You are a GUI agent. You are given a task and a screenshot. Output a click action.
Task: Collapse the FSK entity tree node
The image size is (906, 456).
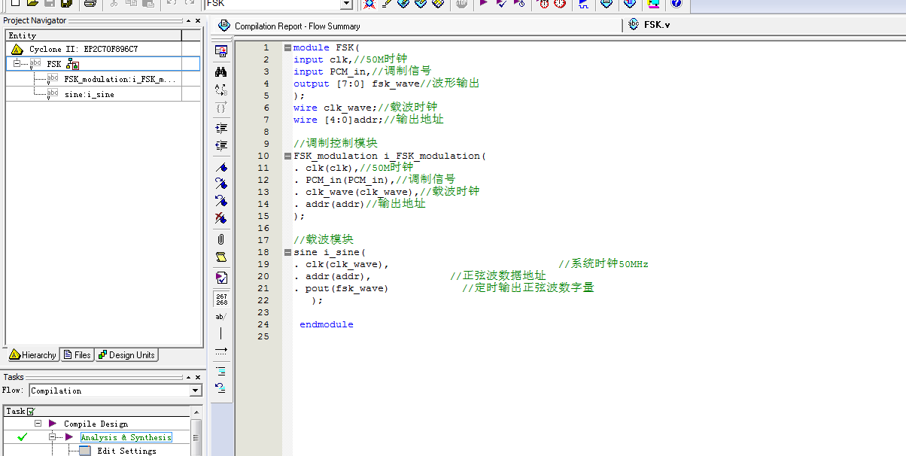17,64
